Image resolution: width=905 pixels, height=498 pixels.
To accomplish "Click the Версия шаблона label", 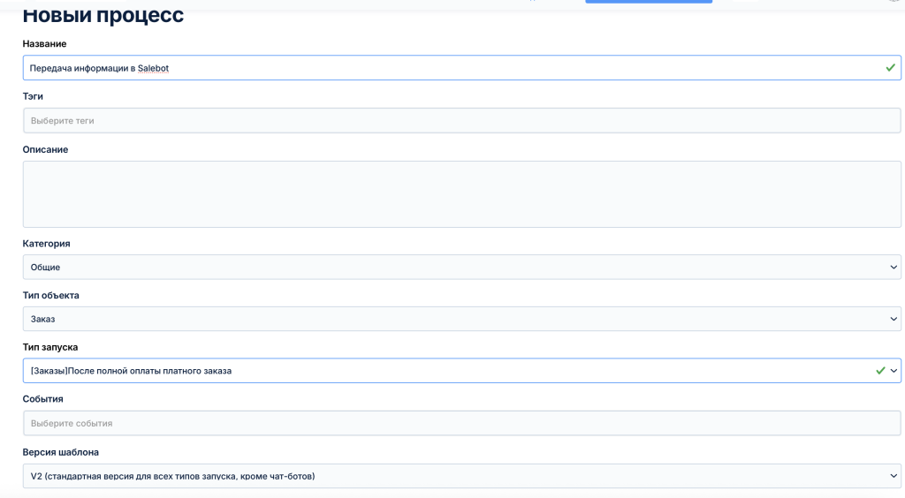I will click(x=61, y=452).
